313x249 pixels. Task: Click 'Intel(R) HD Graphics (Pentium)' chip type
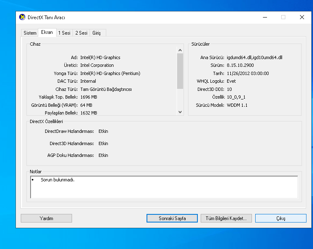[x=110, y=73]
